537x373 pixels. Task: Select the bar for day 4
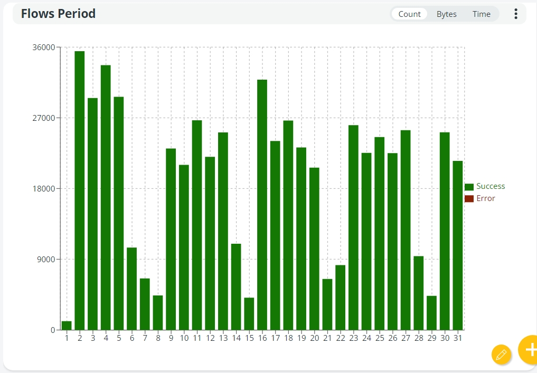click(x=106, y=197)
